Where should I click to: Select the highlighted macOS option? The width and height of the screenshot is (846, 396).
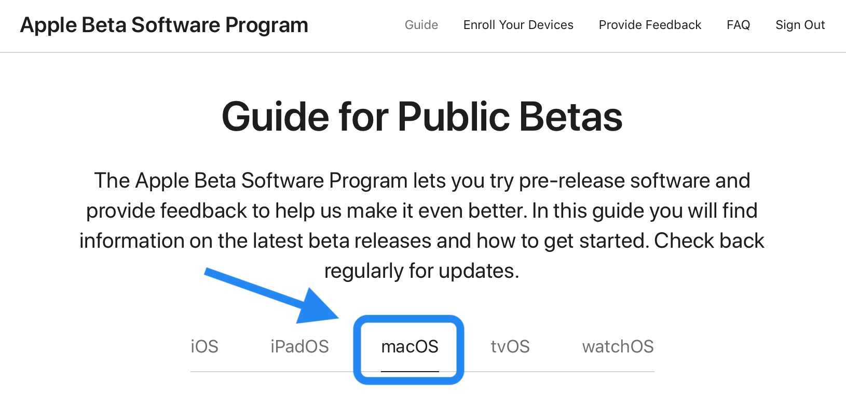(x=410, y=346)
